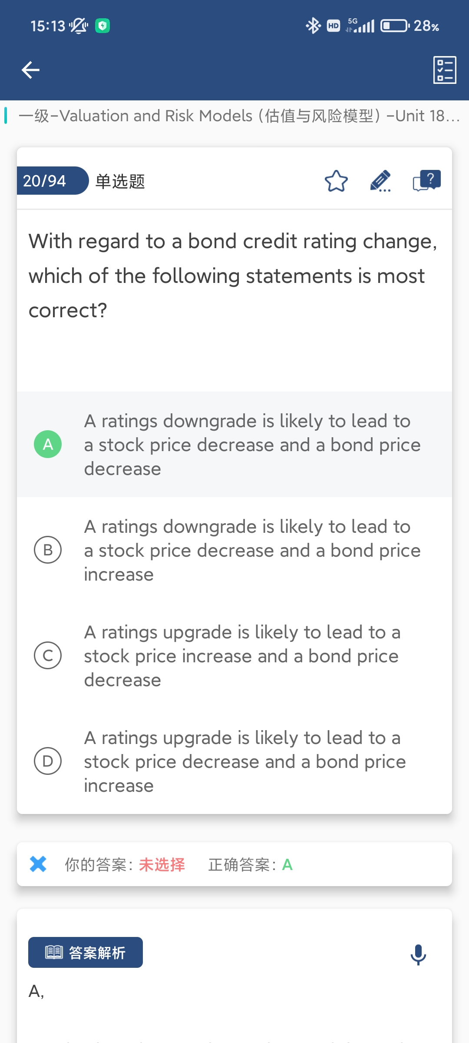Viewport: 469px width, 1043px height.
Task: Tap the battery indicator in status bar
Action: [x=394, y=26]
